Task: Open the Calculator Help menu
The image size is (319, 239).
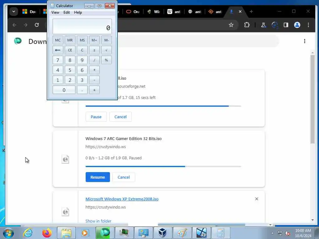Action: tap(78, 12)
